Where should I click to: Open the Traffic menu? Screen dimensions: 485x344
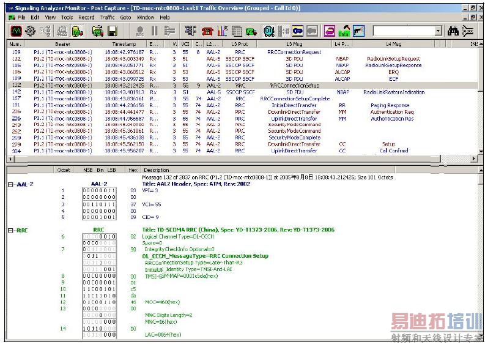click(x=107, y=17)
